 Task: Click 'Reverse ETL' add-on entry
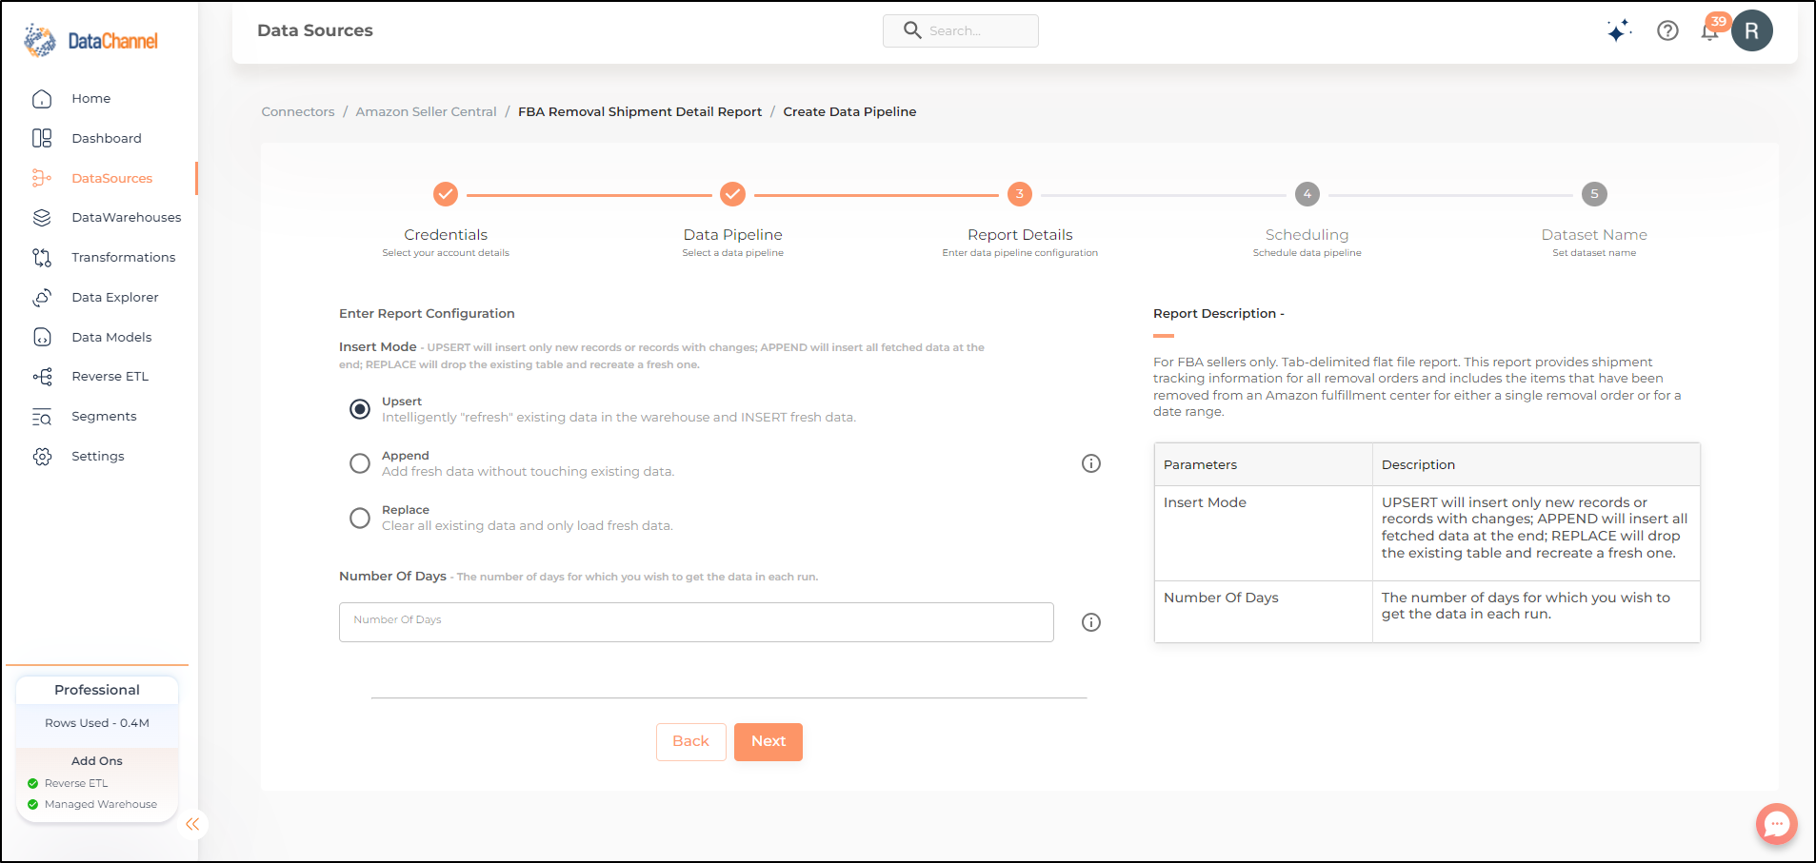click(x=76, y=783)
